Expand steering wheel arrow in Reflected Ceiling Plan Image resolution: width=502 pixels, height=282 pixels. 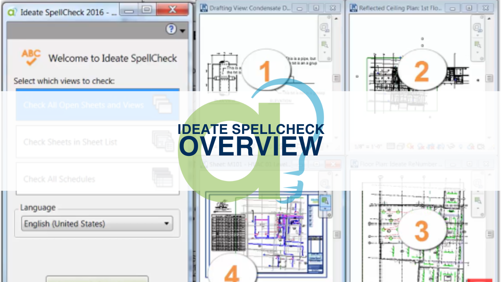pos(477,36)
